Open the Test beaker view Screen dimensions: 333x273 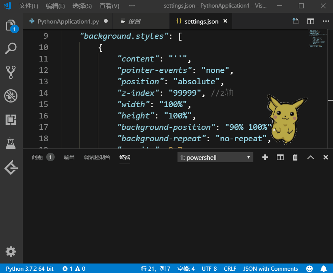tap(11, 143)
